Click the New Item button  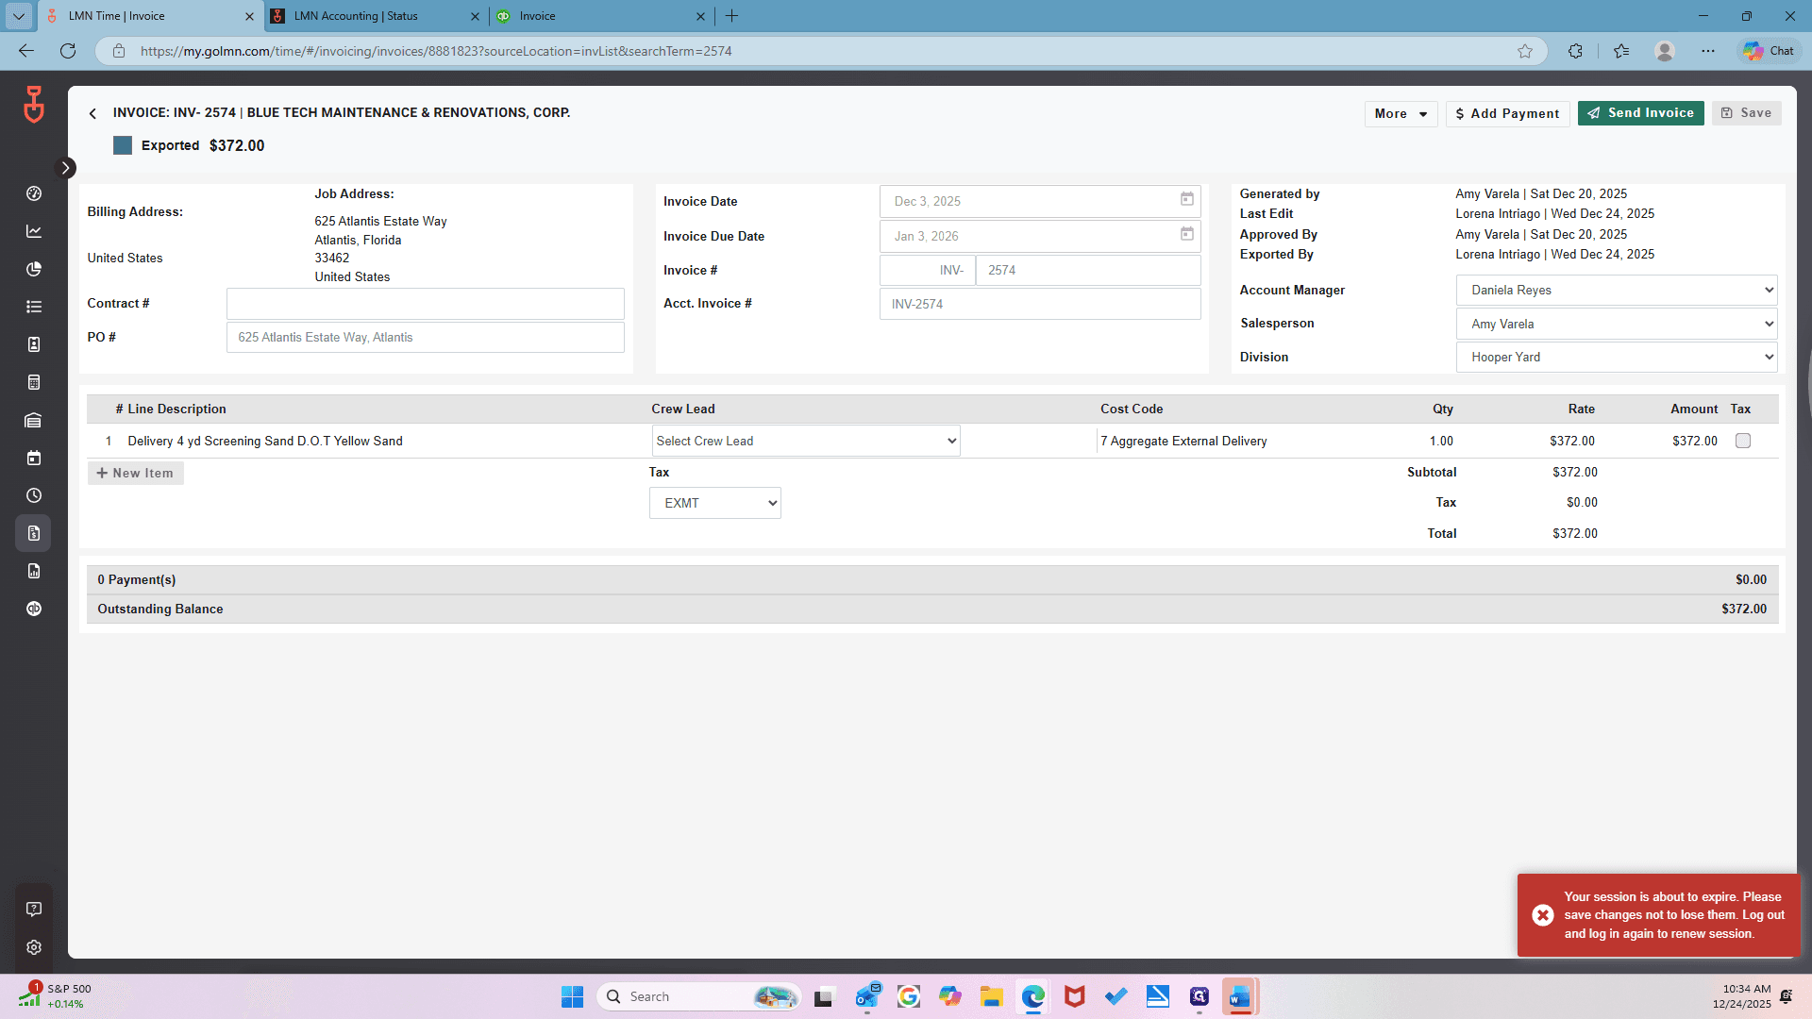pyautogui.click(x=135, y=473)
